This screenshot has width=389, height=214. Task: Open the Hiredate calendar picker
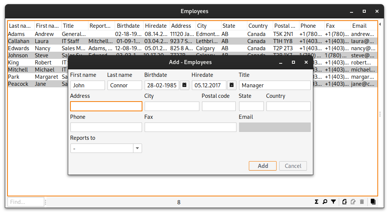click(x=232, y=85)
